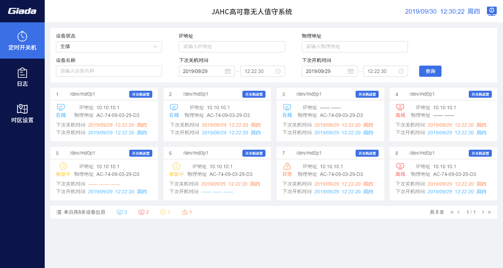The width and height of the screenshot is (503, 268).
Task: Click the clock icon in 下次开机时间 time field
Action: click(401, 71)
